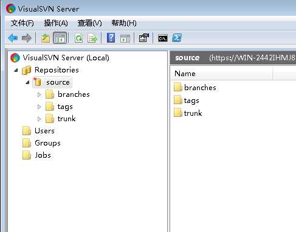Click the Export list toolbar icon
The image size is (296, 232).
(x=92, y=38)
